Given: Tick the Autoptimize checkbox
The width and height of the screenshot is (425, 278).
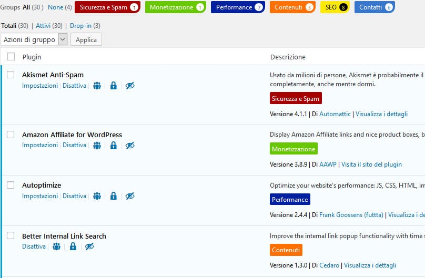Looking at the screenshot, I should [x=11, y=185].
